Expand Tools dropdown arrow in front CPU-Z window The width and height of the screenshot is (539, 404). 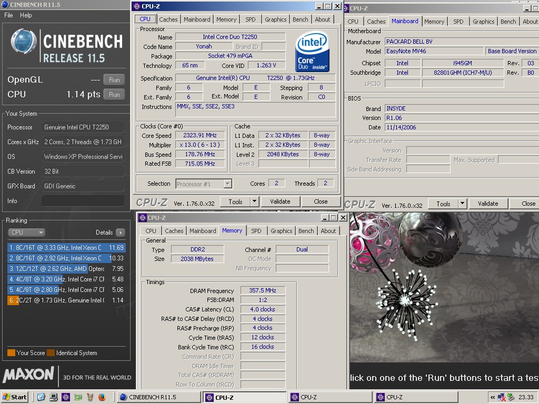[254, 202]
